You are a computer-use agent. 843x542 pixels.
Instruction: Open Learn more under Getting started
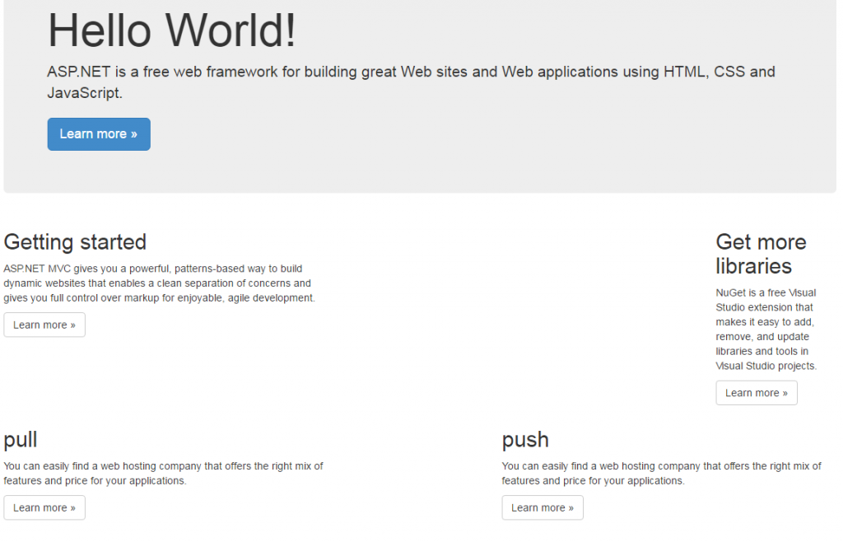coord(44,325)
